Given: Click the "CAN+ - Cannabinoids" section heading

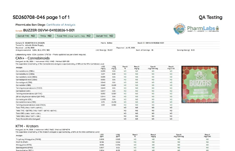Looking at the screenshot, I should 32,58.
